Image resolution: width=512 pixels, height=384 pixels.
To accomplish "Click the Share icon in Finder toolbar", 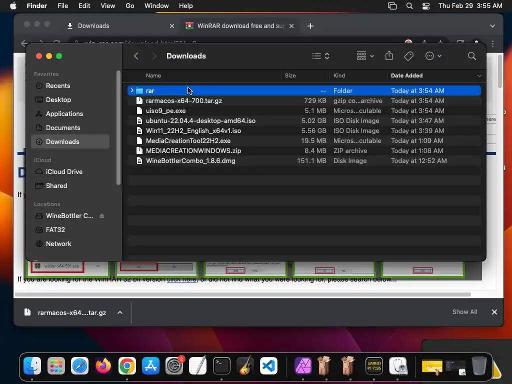I will click(389, 56).
